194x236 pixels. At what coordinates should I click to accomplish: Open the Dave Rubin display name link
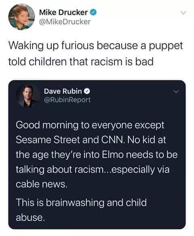pos(63,91)
